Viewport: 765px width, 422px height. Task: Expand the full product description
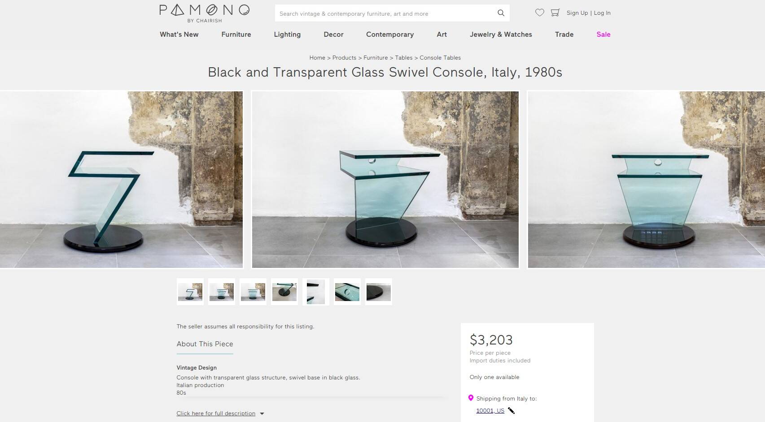[x=215, y=413]
